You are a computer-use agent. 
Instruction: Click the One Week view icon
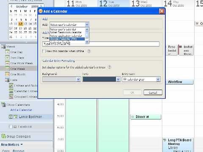click(x=7, y=69)
